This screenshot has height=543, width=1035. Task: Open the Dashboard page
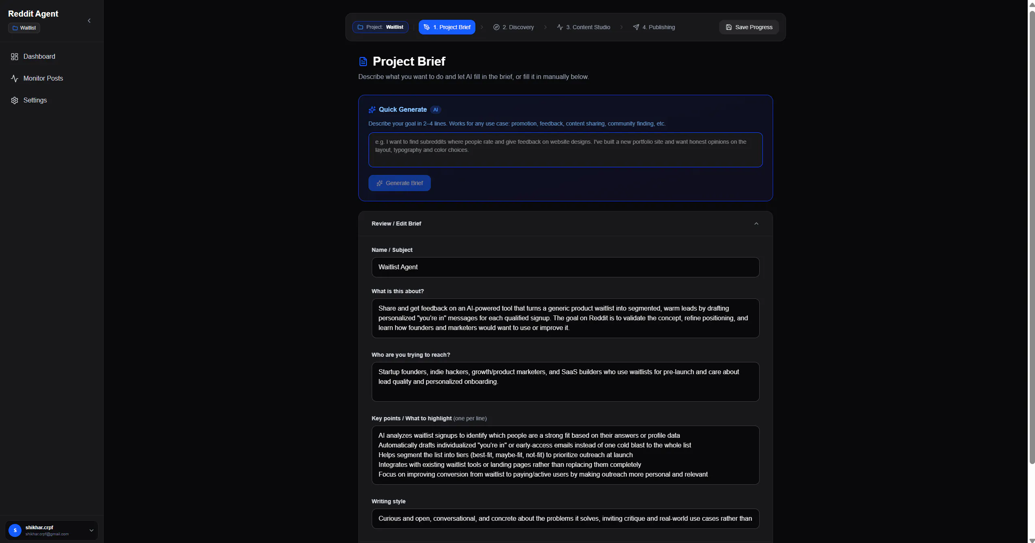click(52, 57)
